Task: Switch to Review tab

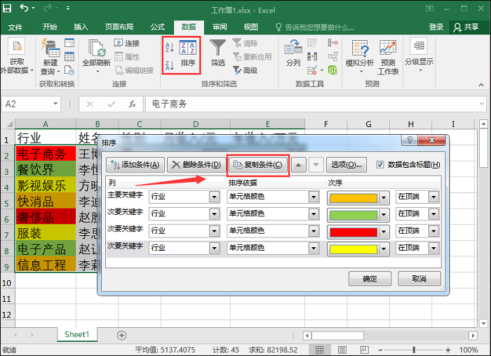Action: 220,27
